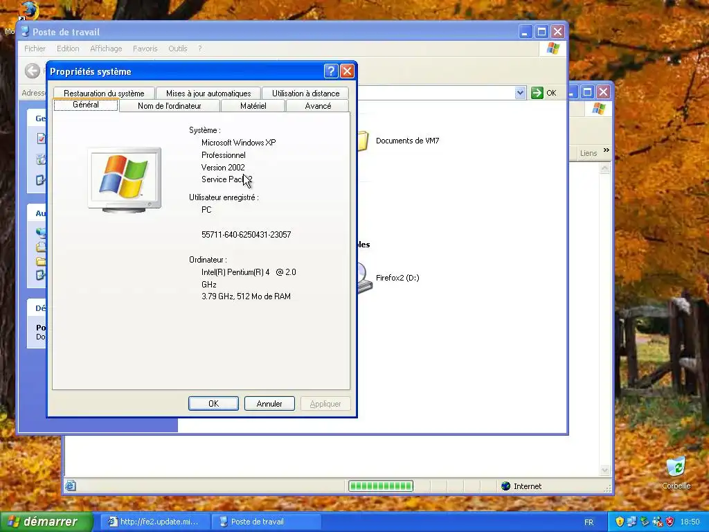Click the Appliquer button
This screenshot has height=532, width=709.
click(x=325, y=404)
